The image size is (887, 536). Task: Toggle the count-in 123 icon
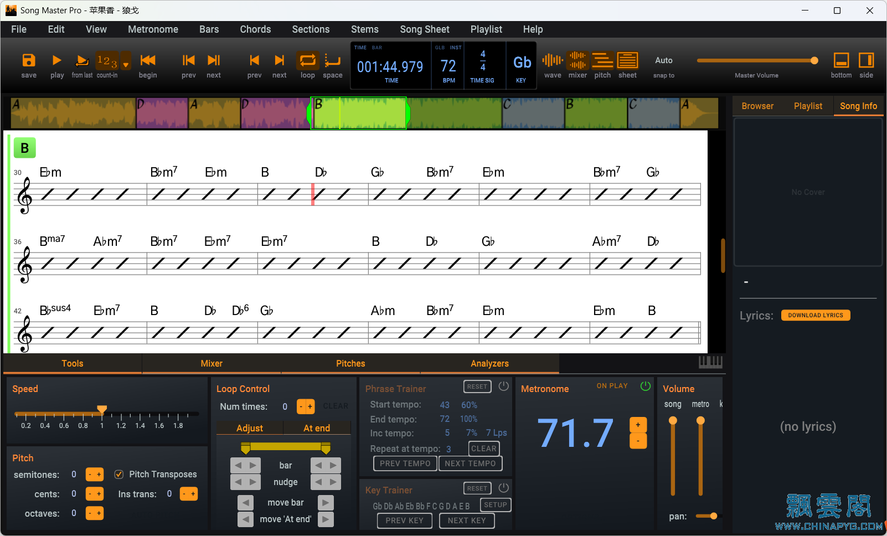tap(107, 60)
